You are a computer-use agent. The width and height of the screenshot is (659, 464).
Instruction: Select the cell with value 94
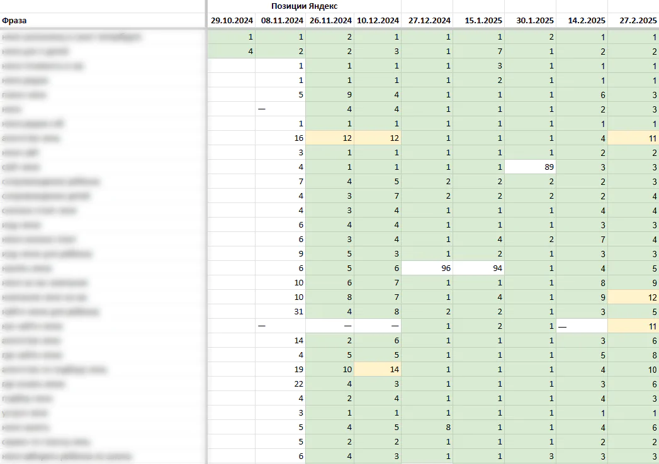coord(479,268)
